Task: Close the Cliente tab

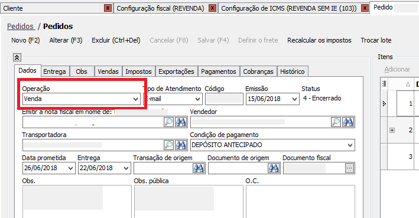Action: tap(108, 8)
